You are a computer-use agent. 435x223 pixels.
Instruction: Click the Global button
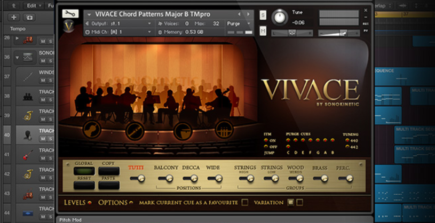pyautogui.click(x=84, y=171)
